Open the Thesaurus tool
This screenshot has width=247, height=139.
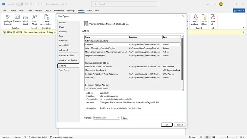(x=17, y=18)
